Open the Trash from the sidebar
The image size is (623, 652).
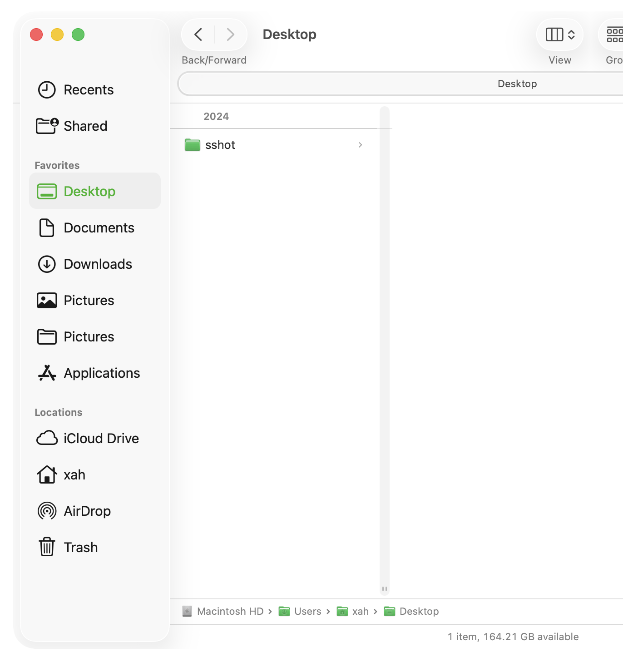click(80, 547)
